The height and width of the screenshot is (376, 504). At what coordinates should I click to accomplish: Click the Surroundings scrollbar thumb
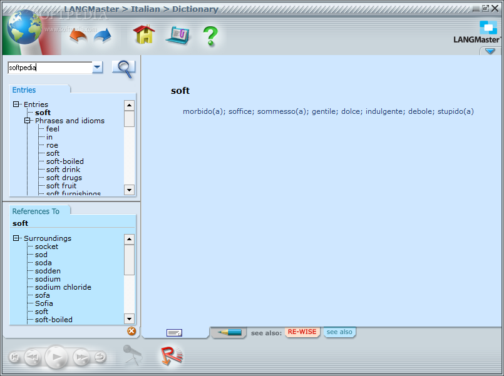129,260
